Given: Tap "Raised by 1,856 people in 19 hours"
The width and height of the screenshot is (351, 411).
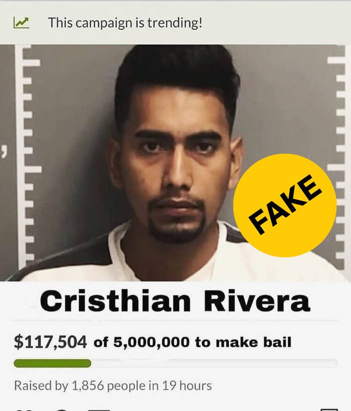Looking at the screenshot, I should pyautogui.click(x=113, y=385).
